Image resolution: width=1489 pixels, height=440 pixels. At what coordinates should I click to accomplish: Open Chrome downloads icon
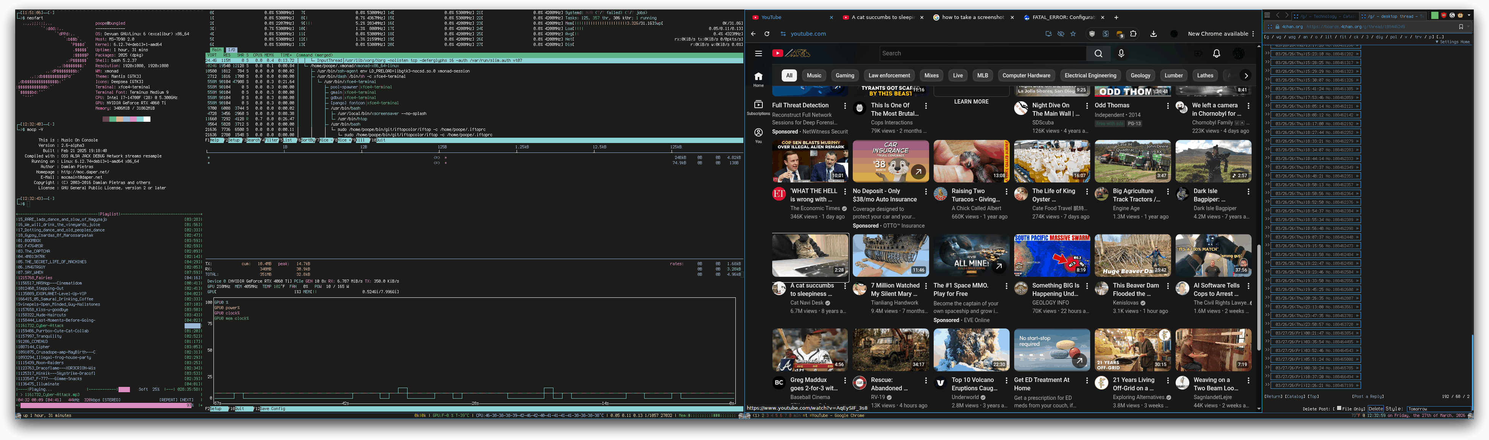(1153, 33)
